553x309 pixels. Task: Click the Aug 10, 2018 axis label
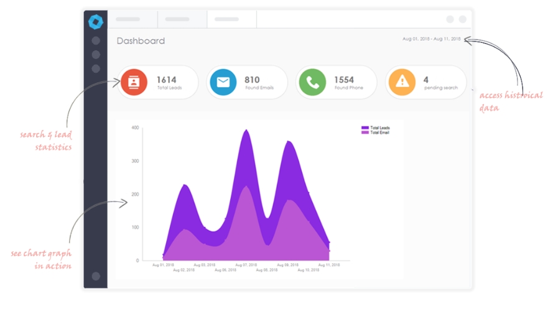309,270
